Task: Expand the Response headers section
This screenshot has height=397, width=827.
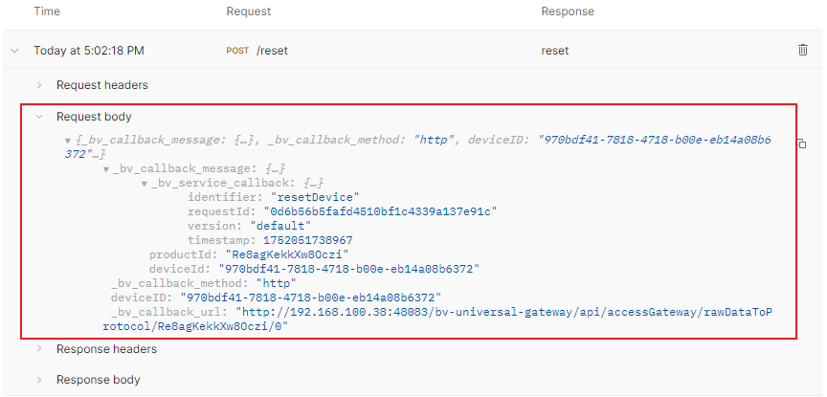Action: coord(39,349)
